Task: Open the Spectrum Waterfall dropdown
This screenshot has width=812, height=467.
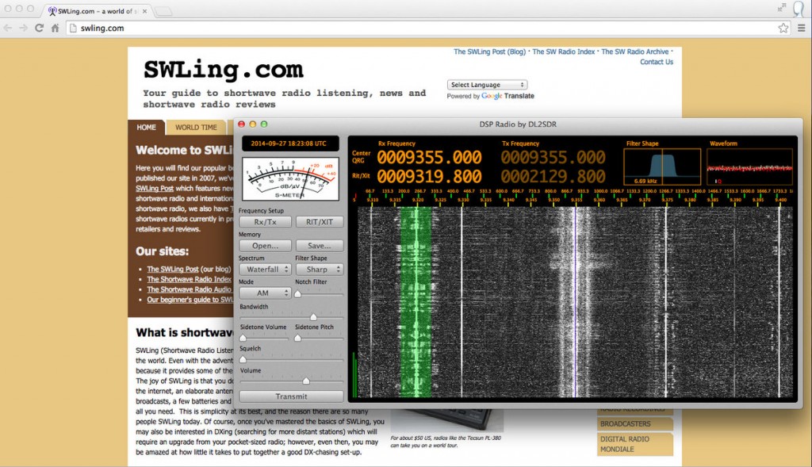Action: (265, 270)
